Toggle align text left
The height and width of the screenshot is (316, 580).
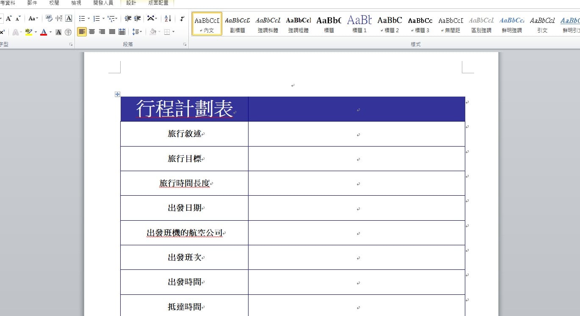point(82,32)
